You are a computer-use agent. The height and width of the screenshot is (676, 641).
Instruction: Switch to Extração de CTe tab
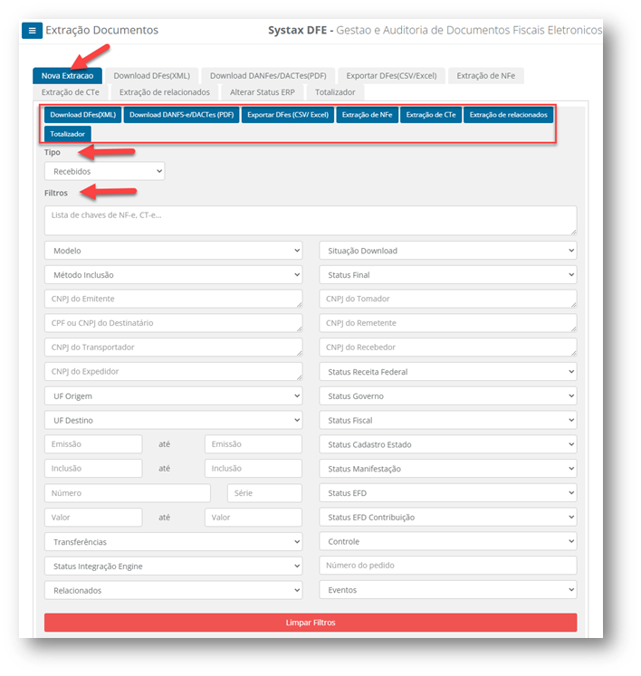[71, 92]
